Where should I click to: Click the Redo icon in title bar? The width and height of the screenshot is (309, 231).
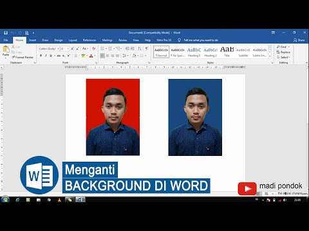20,33
